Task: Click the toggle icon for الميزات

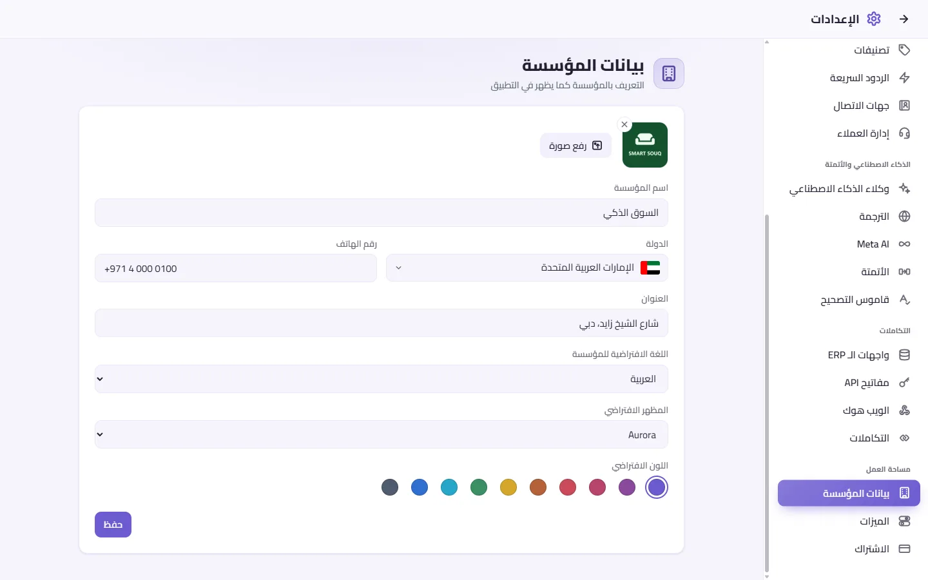Action: (904, 521)
